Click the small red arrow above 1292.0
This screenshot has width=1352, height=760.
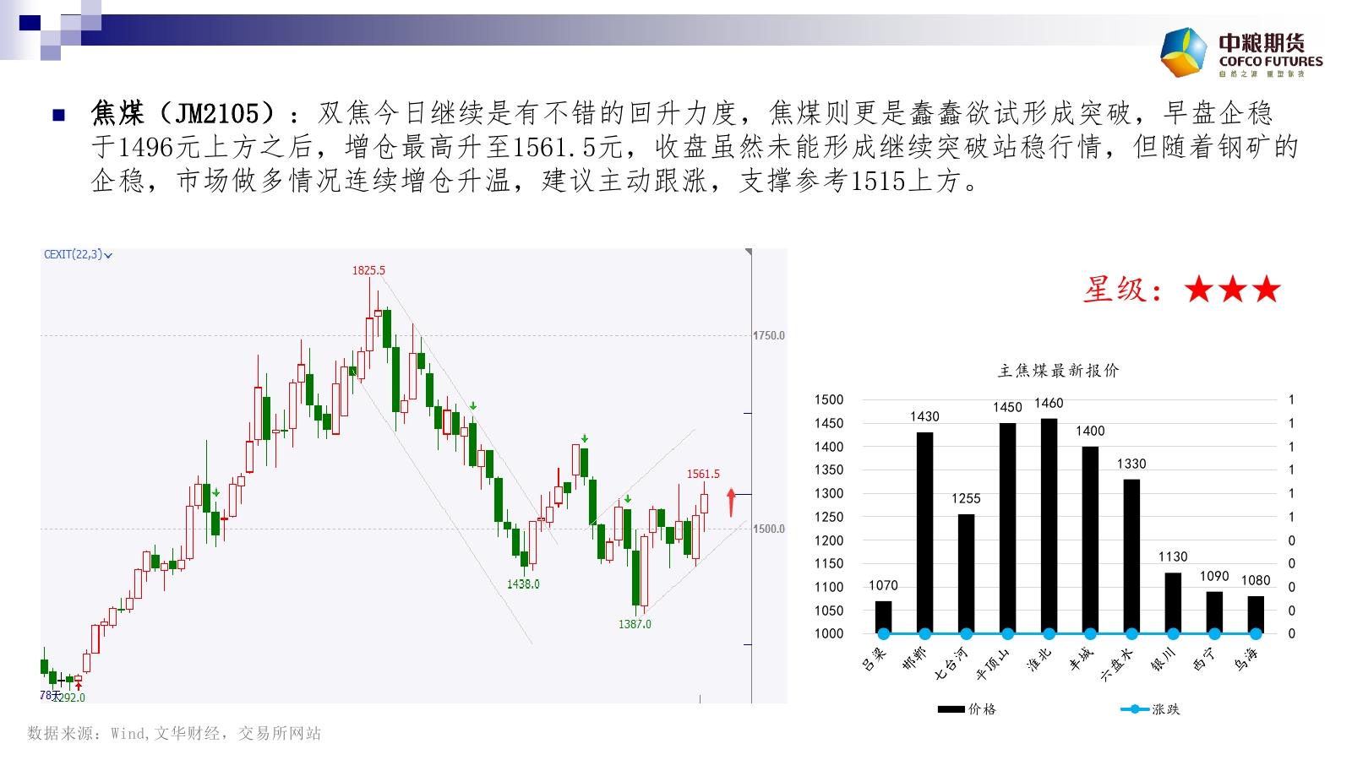(x=79, y=687)
